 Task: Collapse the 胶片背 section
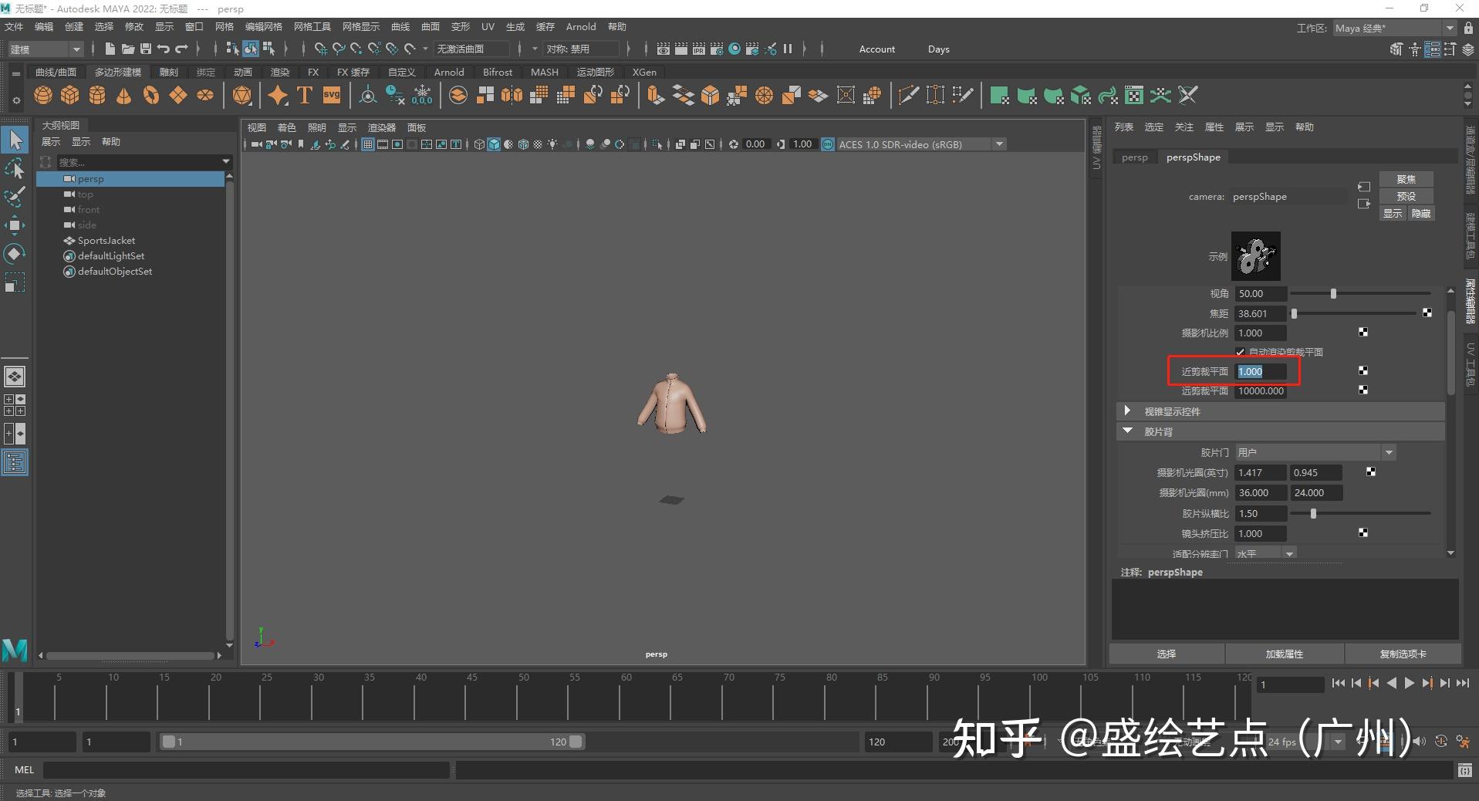(x=1129, y=431)
